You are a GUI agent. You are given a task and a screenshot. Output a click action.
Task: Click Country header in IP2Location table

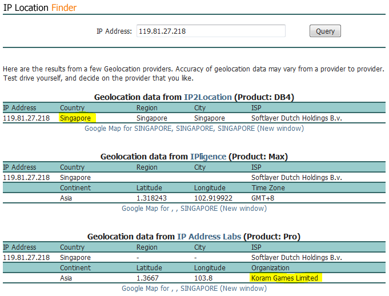pyautogui.click(x=72, y=108)
